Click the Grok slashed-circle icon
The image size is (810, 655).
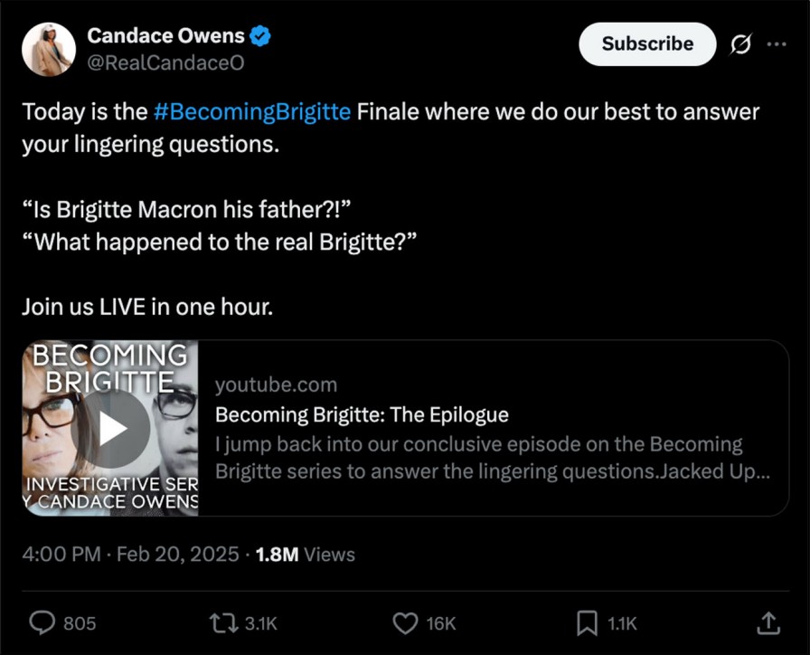click(739, 44)
